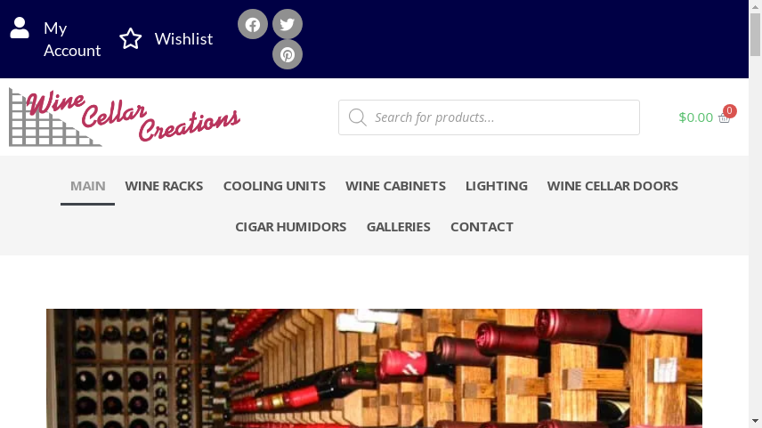Open the WINE RACKS menu
This screenshot has height=428, width=762.
[164, 186]
